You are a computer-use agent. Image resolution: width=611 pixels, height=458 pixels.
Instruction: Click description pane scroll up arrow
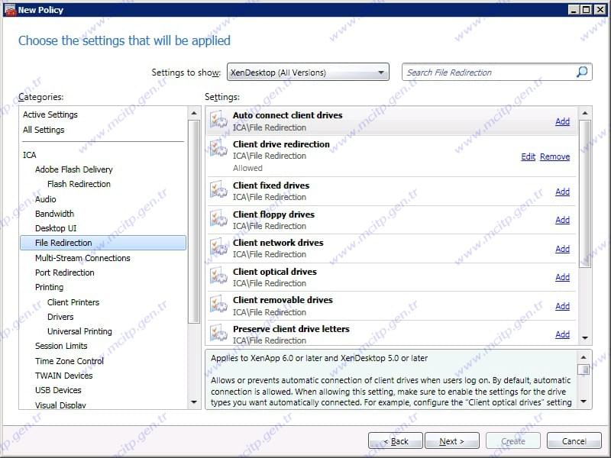584,357
